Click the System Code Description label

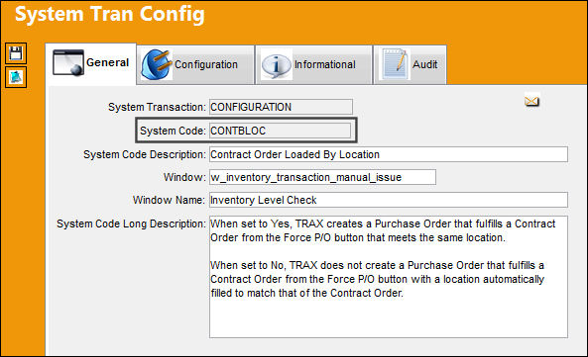click(145, 154)
